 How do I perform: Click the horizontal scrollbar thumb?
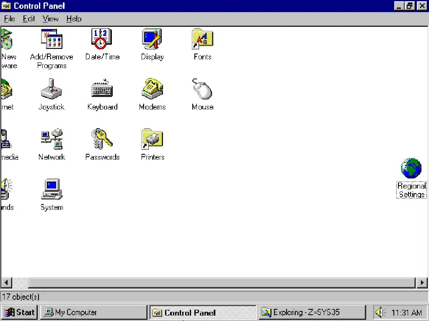(x=222, y=283)
